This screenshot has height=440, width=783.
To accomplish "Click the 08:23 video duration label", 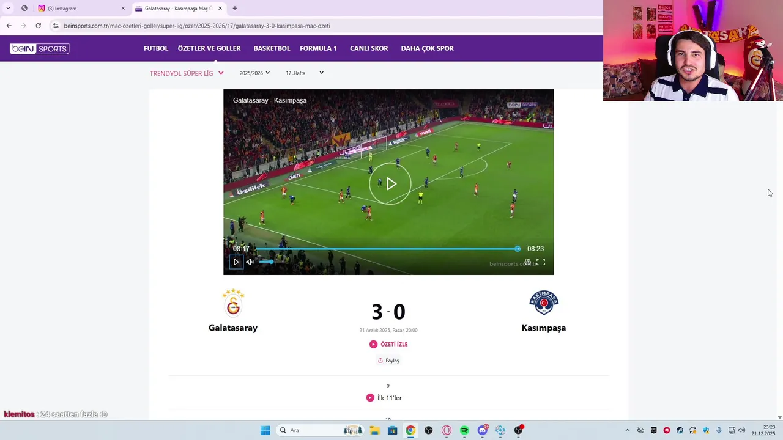I will pos(535,249).
